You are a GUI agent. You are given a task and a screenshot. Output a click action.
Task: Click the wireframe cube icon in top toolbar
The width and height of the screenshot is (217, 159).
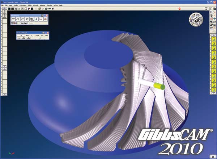(x=16, y=9)
